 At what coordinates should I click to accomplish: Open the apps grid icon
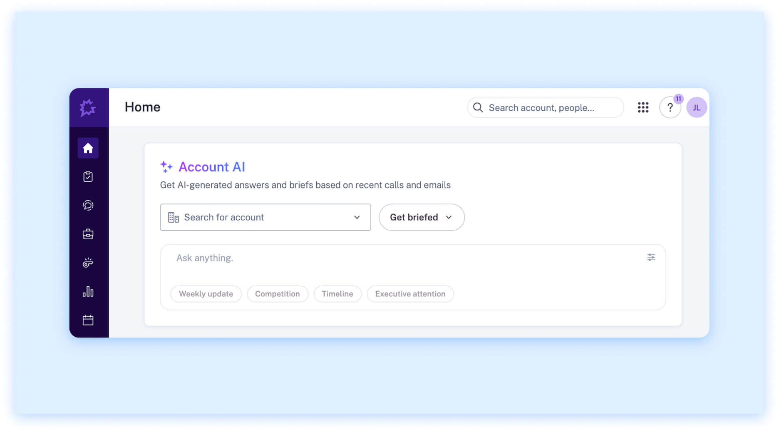point(643,107)
